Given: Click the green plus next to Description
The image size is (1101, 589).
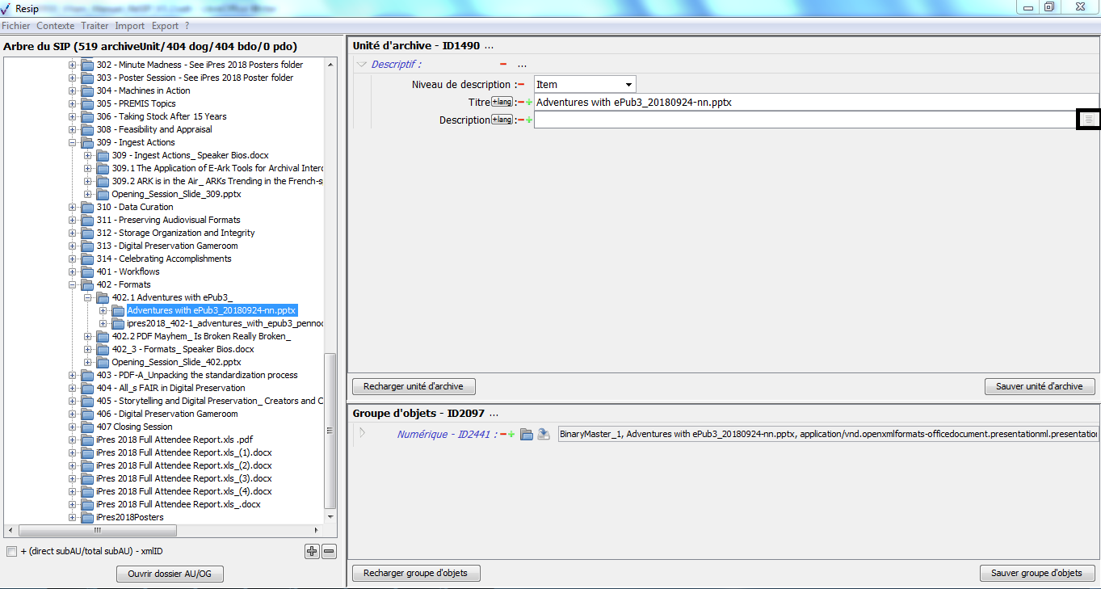Looking at the screenshot, I should tap(529, 120).
